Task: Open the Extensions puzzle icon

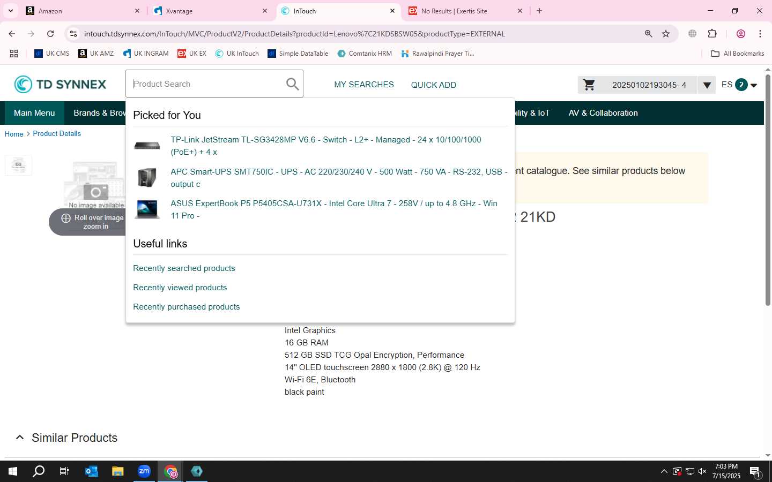Action: pos(712,34)
